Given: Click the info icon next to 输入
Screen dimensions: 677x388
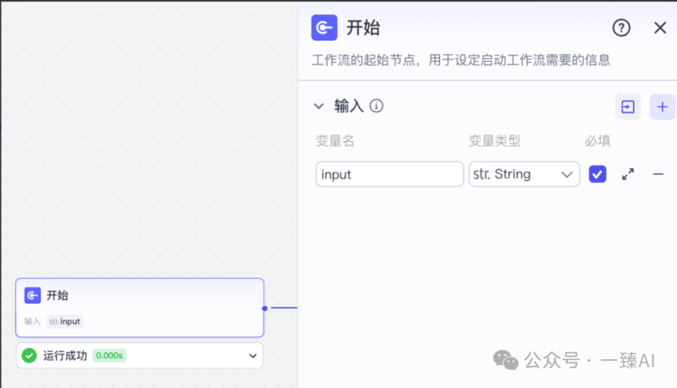Looking at the screenshot, I should pyautogui.click(x=376, y=107).
